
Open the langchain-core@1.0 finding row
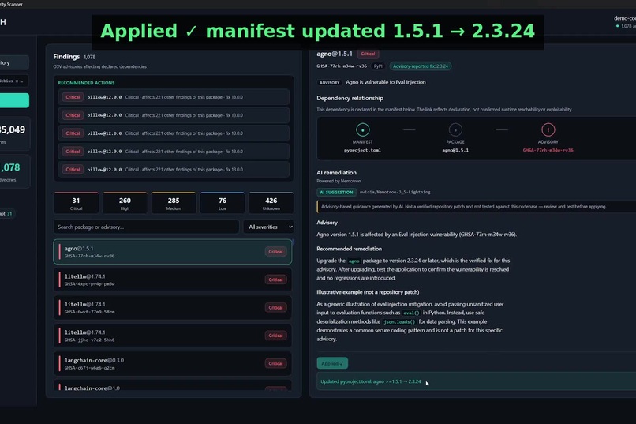click(x=172, y=385)
